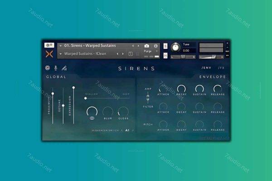Click the PITCH Release knob
This screenshot has height=181, width=272.
tap(218, 124)
